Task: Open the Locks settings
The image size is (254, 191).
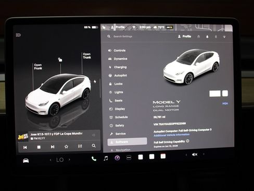Action: (116, 84)
